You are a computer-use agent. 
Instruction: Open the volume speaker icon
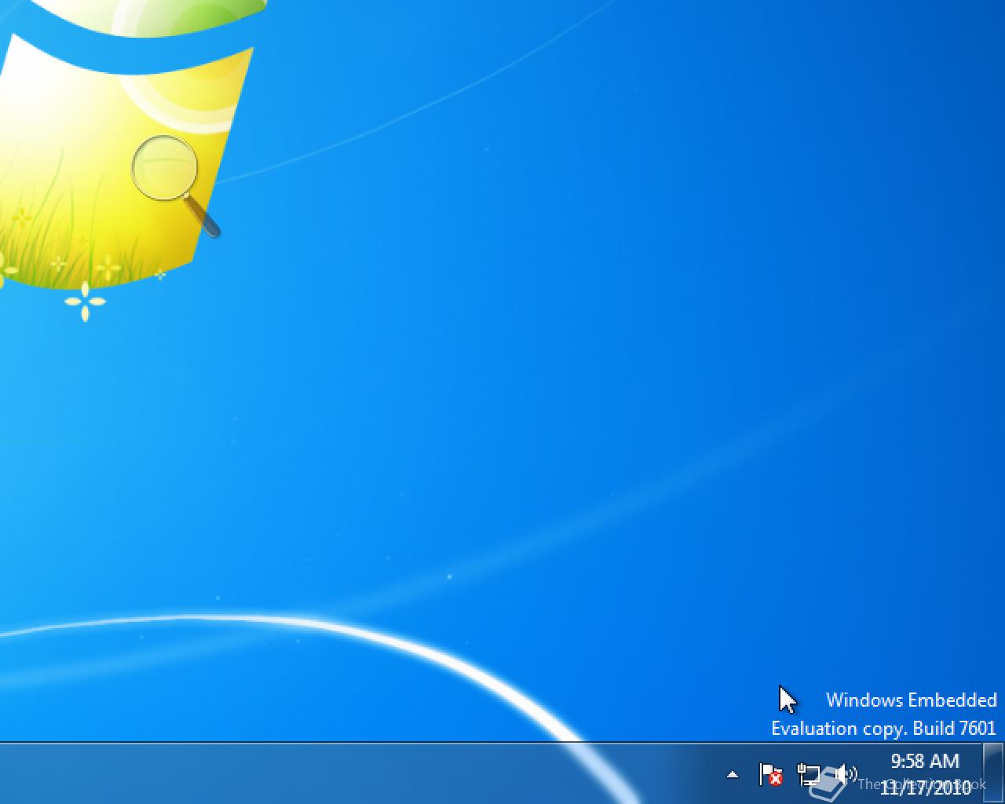(x=845, y=774)
